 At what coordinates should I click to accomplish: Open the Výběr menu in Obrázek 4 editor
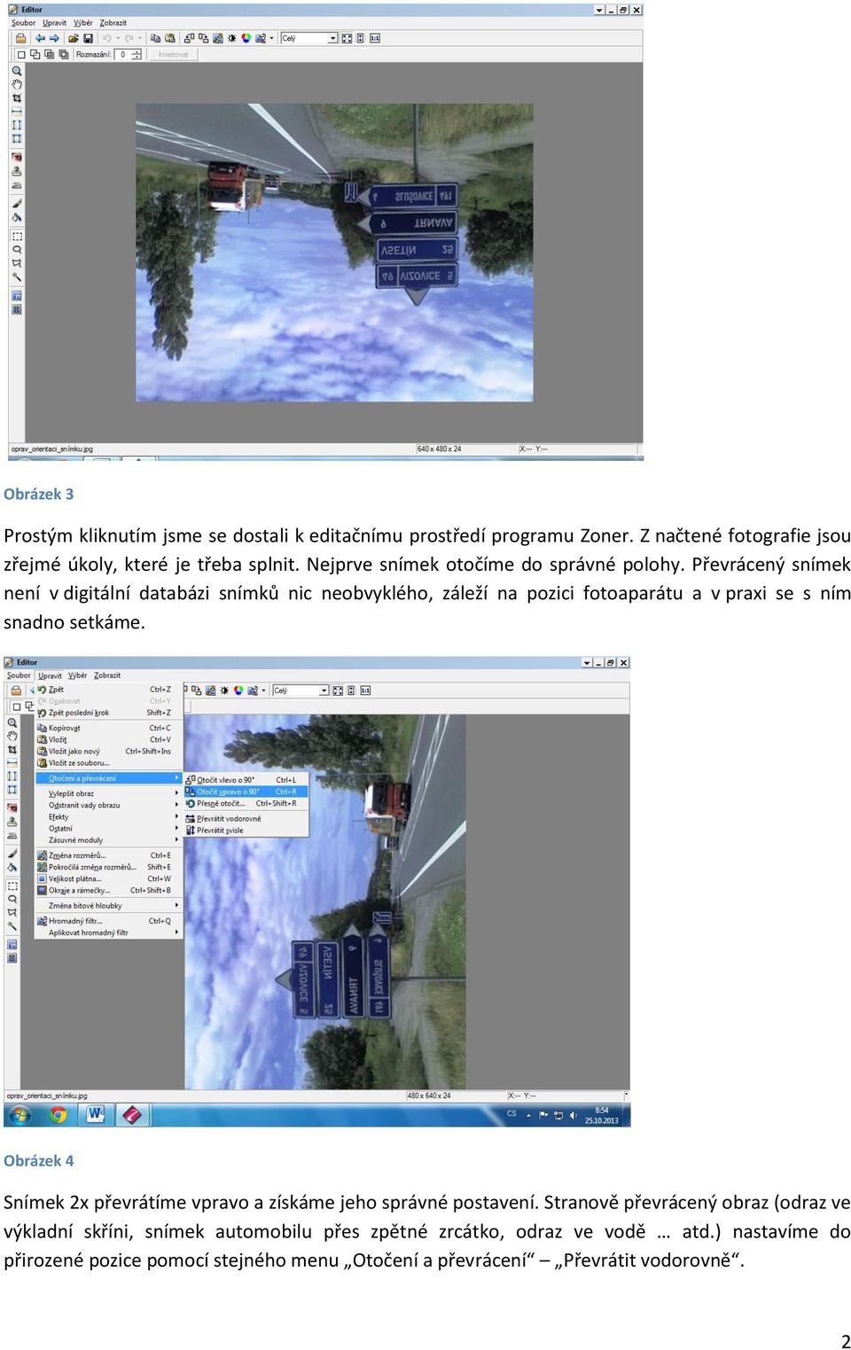(x=78, y=675)
